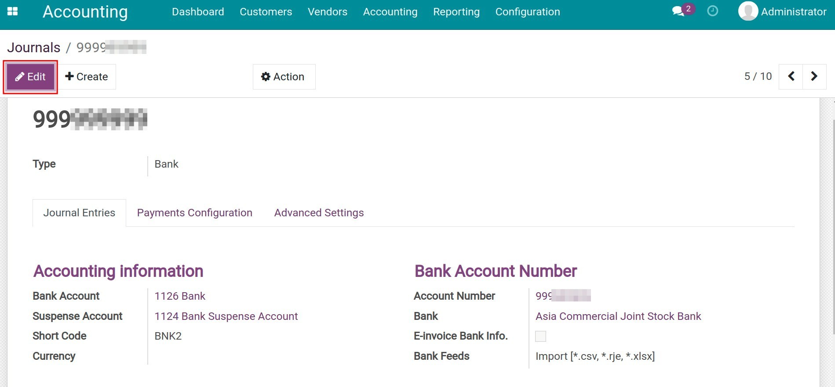Open the 1126 Bank account link
Screen dimensions: 835x387
pyautogui.click(x=180, y=296)
